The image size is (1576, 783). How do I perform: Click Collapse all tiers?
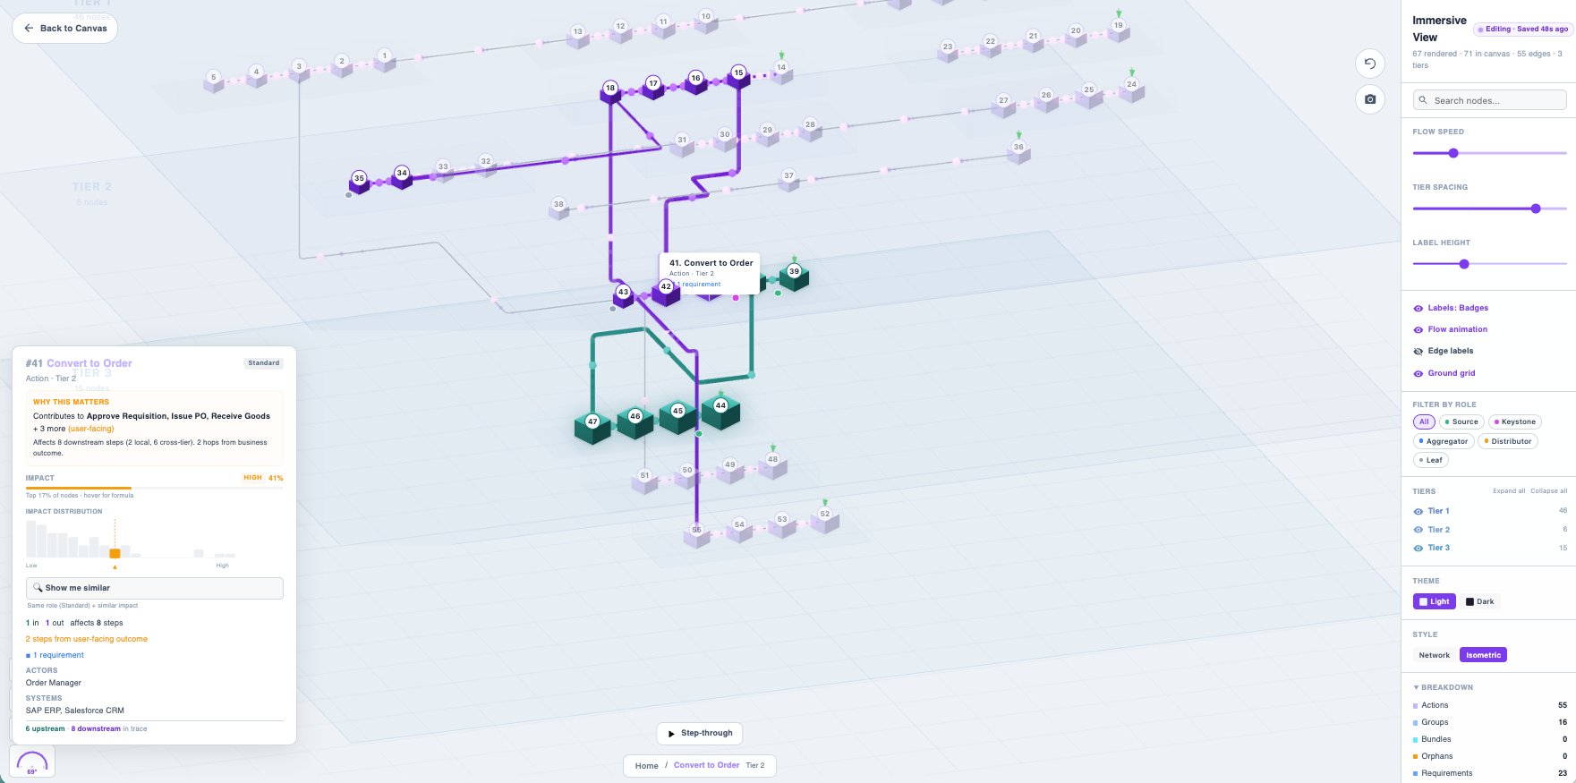click(x=1548, y=491)
